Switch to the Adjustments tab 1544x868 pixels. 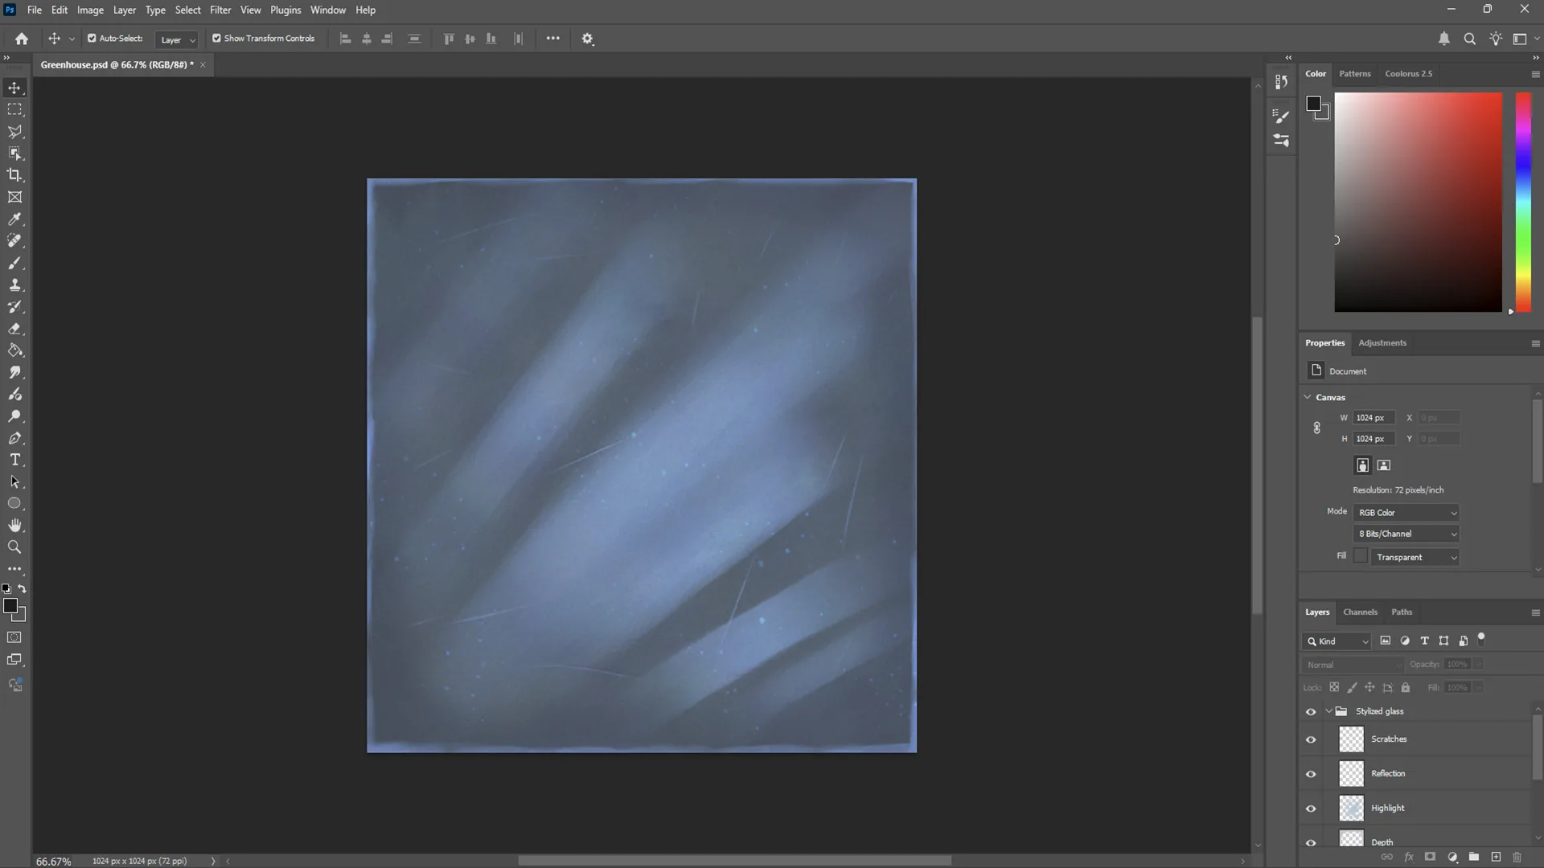click(1382, 343)
